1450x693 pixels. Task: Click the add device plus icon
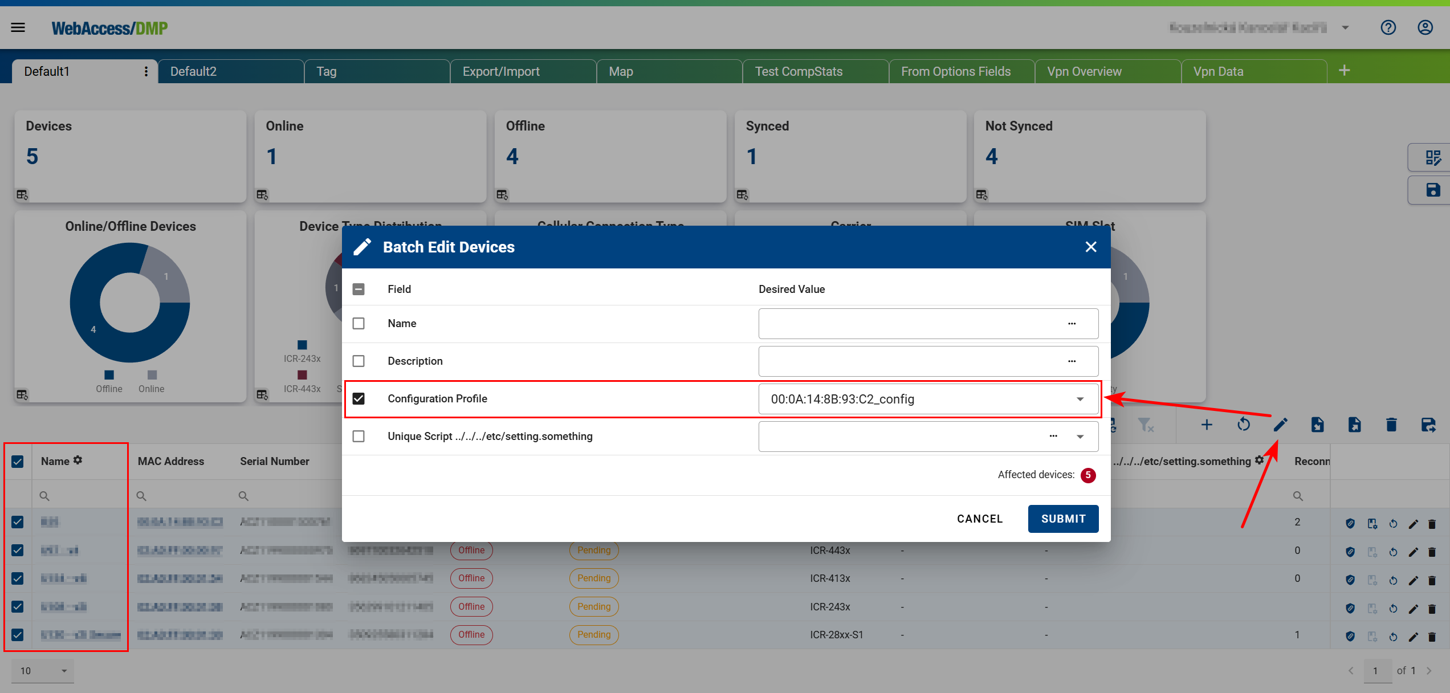(x=1207, y=425)
